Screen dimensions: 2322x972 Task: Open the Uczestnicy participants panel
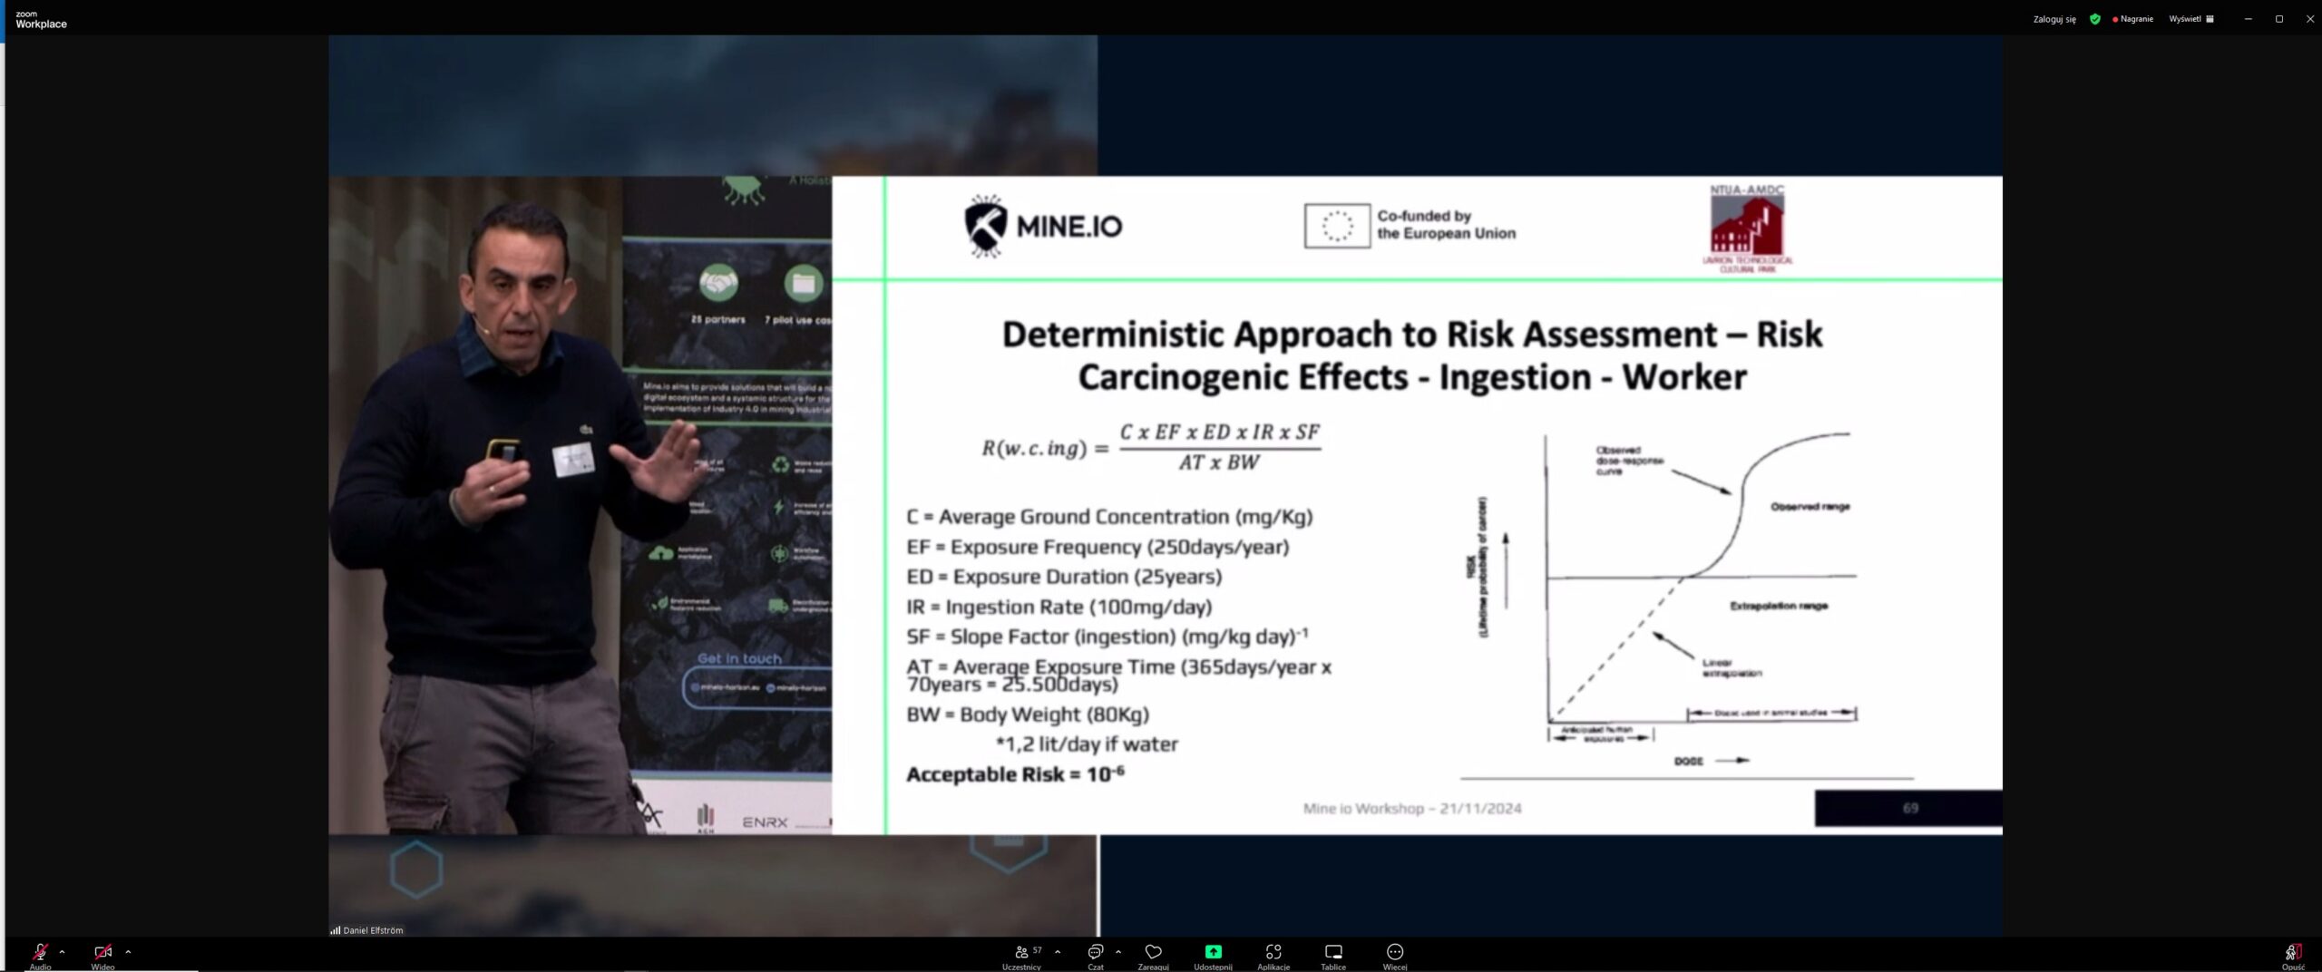pos(1022,952)
